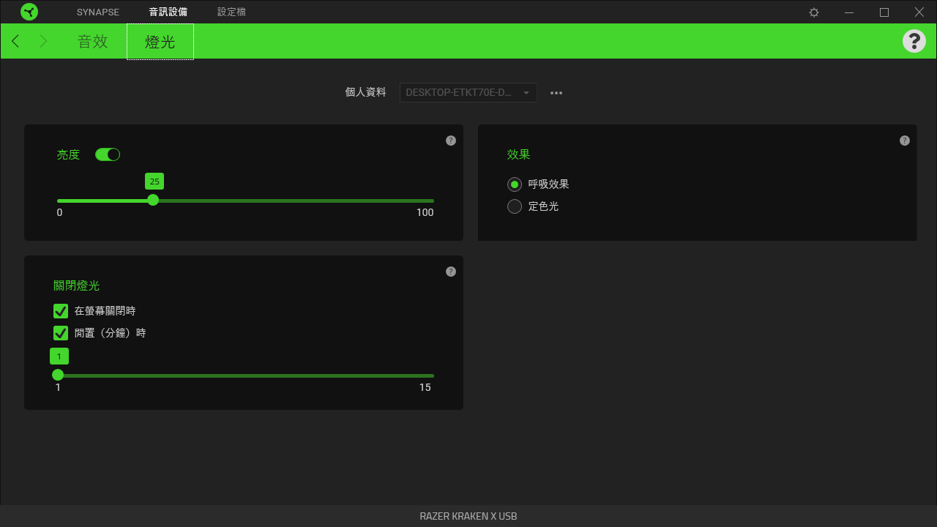This screenshot has width=937, height=527.
Task: Click the RAZER KRAKEN X USB device label
Action: [468, 516]
